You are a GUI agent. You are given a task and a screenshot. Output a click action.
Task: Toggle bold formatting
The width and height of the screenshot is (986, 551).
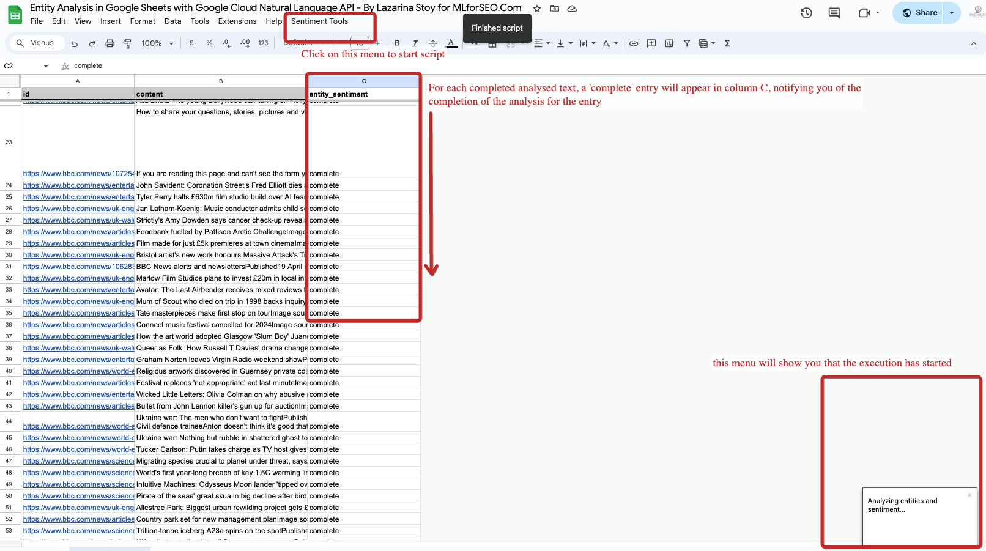[398, 43]
